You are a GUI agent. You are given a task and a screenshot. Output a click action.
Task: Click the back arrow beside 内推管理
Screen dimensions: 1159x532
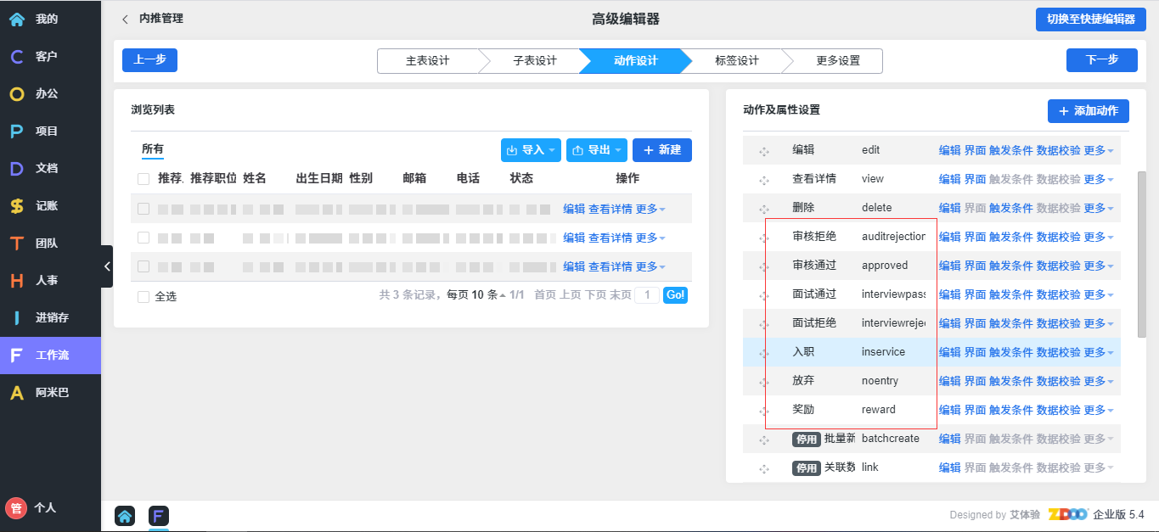pyautogui.click(x=126, y=19)
